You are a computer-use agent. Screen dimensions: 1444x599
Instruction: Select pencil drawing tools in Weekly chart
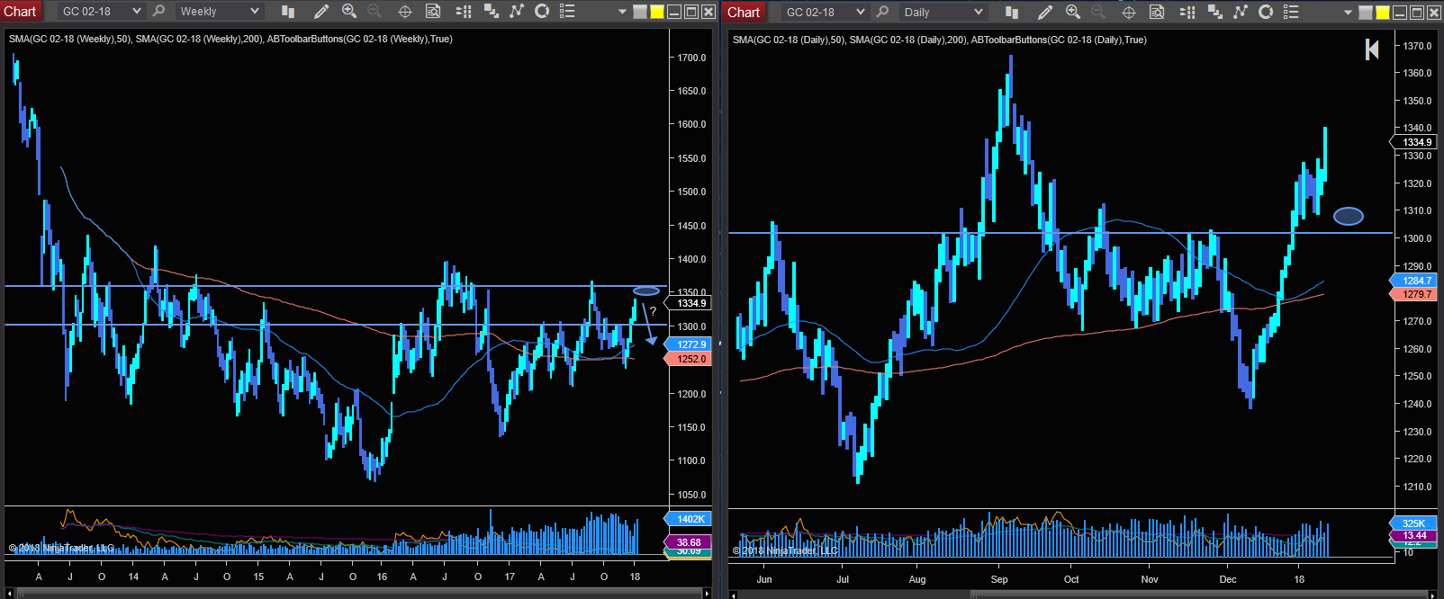click(x=320, y=12)
